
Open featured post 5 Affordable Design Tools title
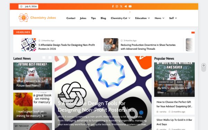tap(96, 106)
